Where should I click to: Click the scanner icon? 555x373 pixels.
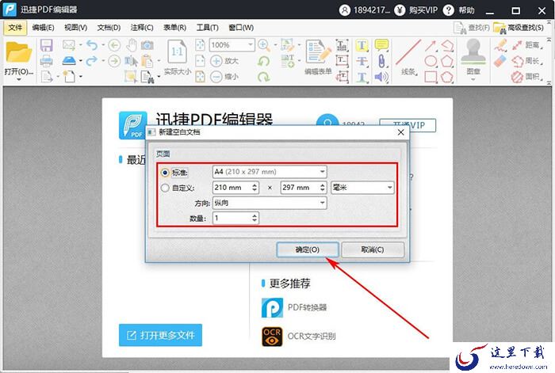(69, 61)
